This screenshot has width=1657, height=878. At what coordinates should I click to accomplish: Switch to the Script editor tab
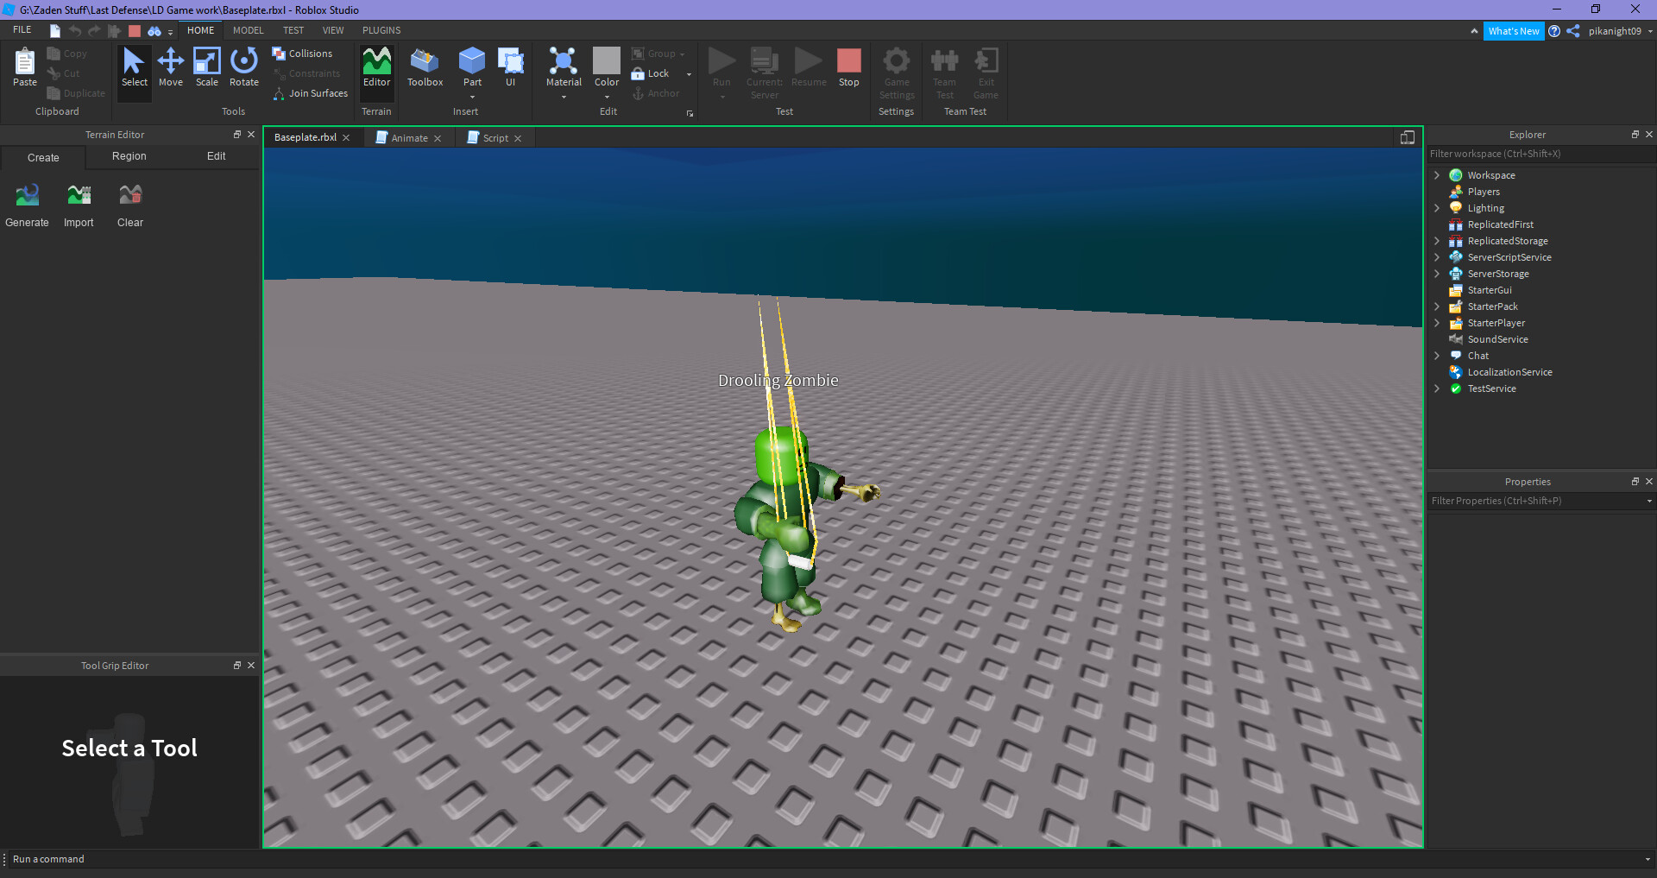pos(495,137)
